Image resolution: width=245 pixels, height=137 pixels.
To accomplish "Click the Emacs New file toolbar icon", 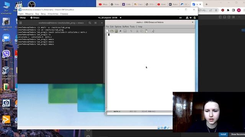I will 108,31.
